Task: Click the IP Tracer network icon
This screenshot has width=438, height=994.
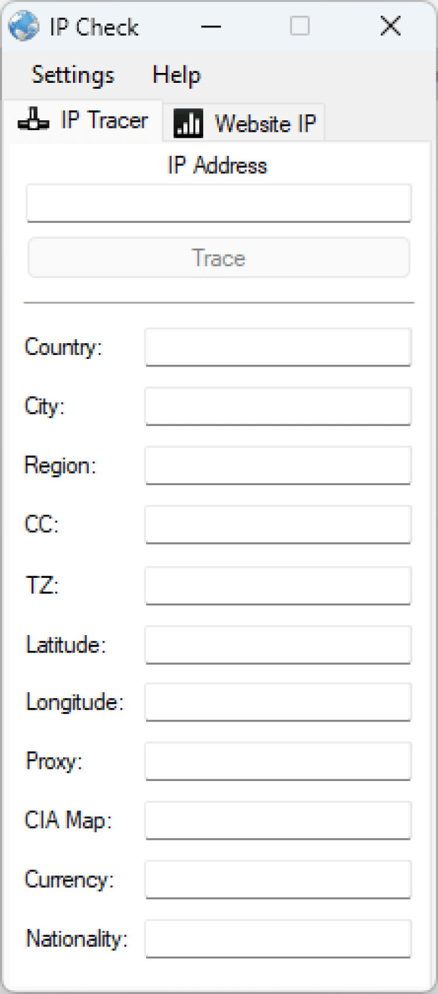Action: click(33, 120)
